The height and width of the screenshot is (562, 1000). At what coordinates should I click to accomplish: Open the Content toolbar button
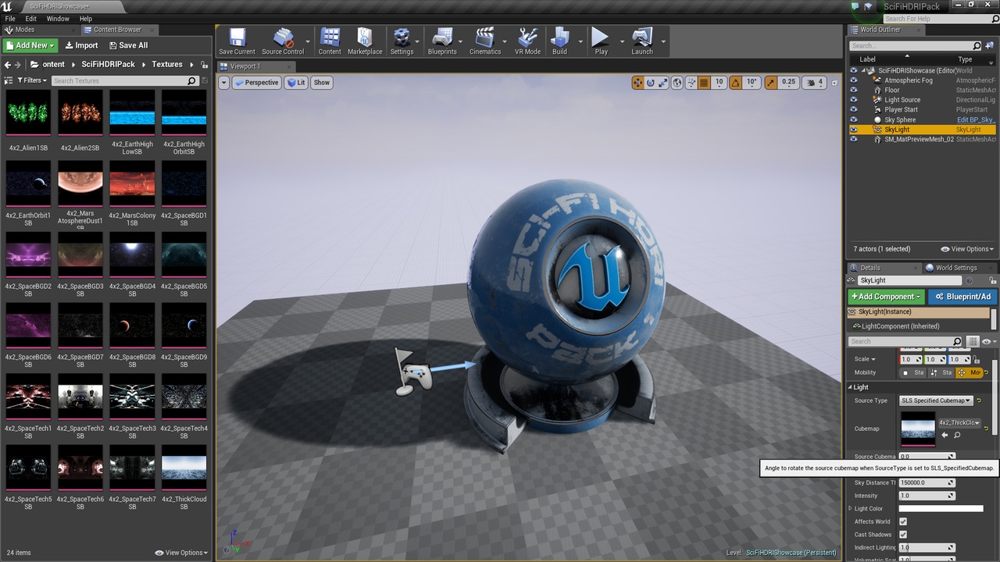(x=330, y=41)
